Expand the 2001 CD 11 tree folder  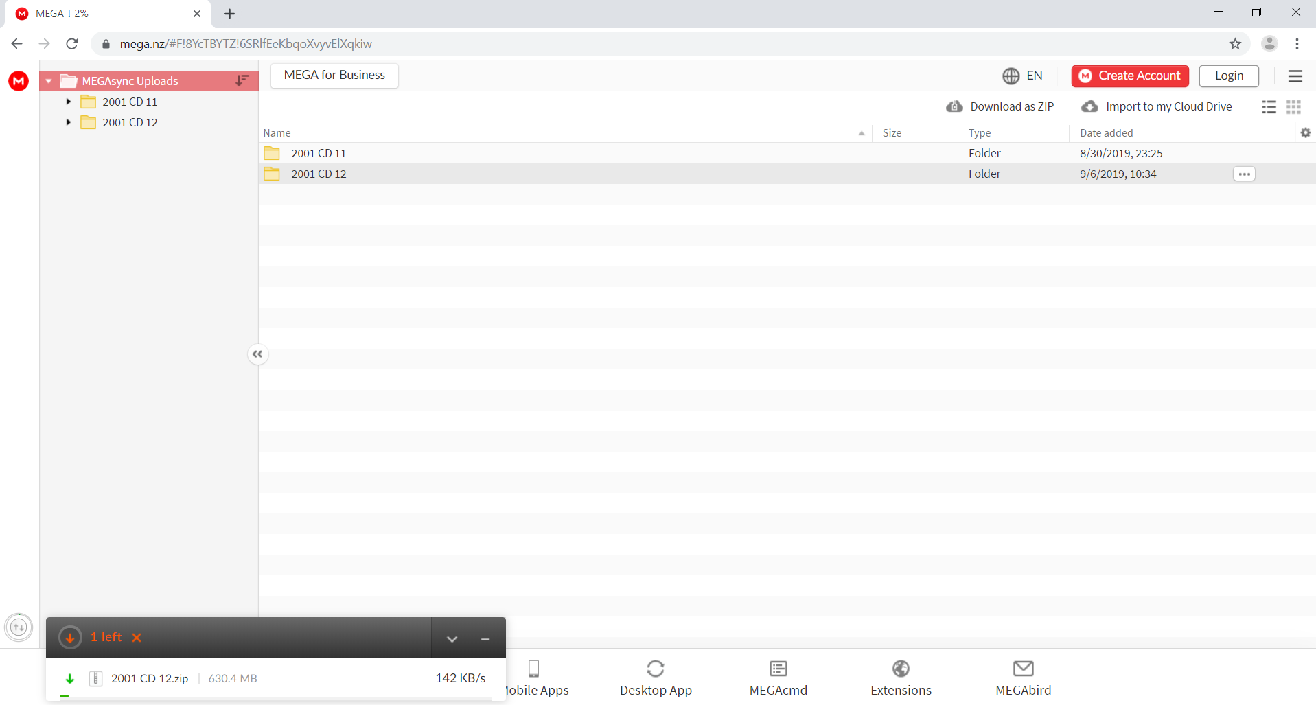69,102
